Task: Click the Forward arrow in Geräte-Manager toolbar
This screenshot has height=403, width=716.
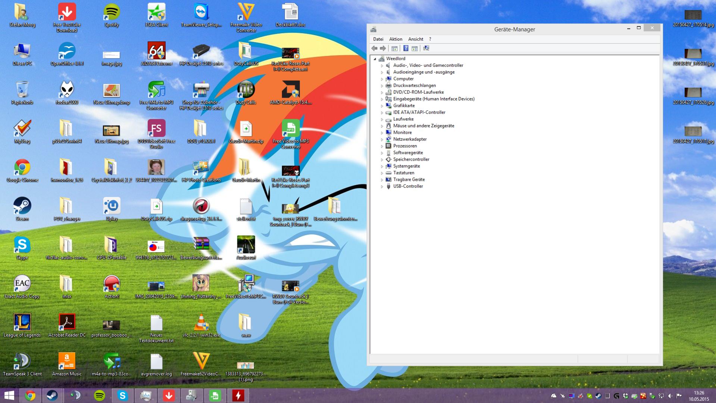Action: (383, 48)
